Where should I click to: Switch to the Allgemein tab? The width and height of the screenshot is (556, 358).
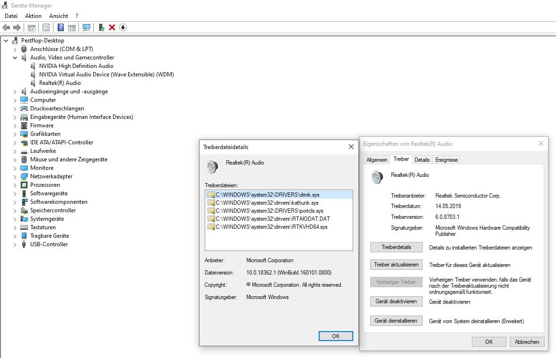(376, 160)
